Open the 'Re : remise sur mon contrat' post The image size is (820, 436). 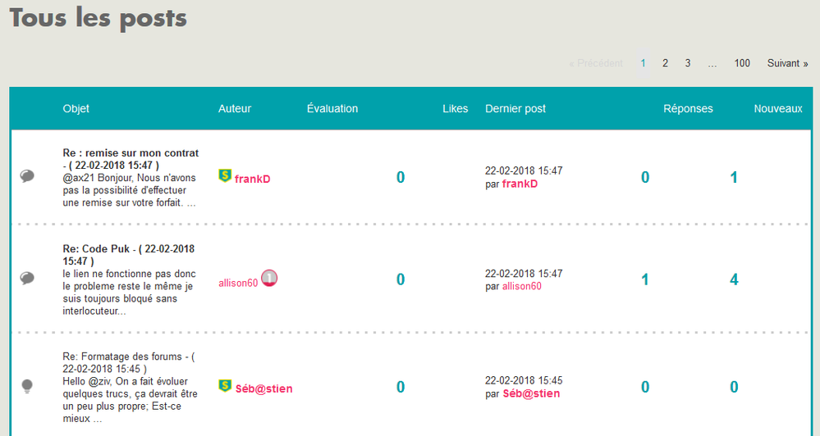click(x=131, y=153)
